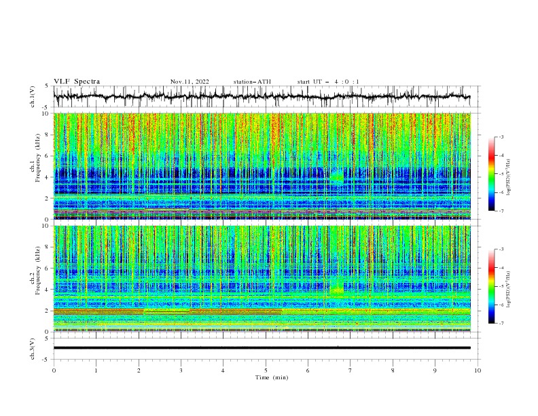
Task: Click inside the ch.2 spectrogram panel
Action: click(262, 279)
